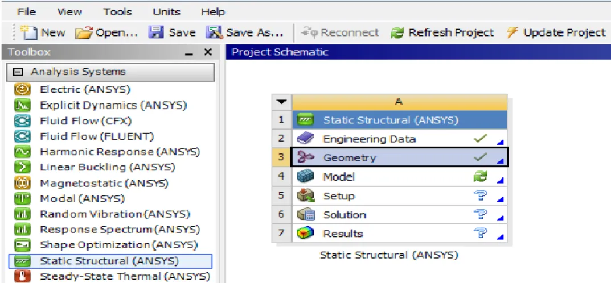Close the Toolbox panel
611x283 pixels.
(x=208, y=52)
